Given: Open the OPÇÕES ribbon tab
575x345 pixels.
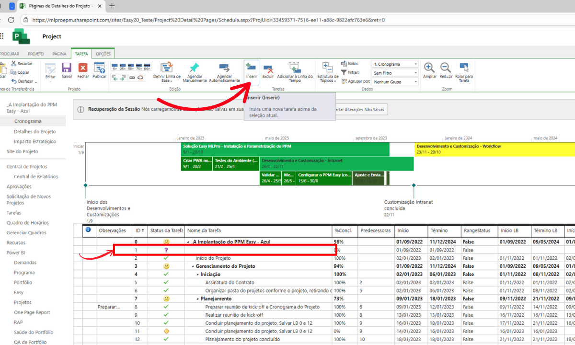Looking at the screenshot, I should (103, 54).
